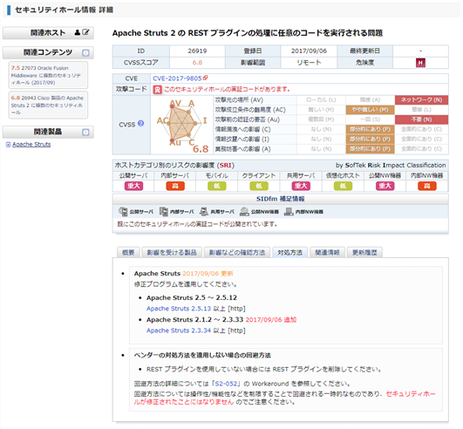The image size is (463, 429).
Task: Open the CVE-2017-9805 link
Action: coord(177,78)
